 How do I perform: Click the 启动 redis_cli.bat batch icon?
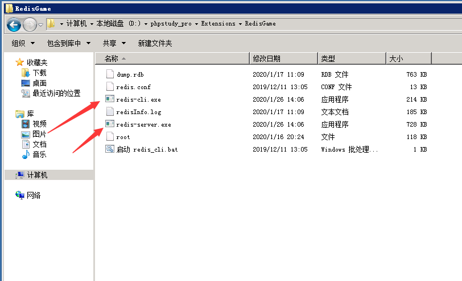pos(110,149)
